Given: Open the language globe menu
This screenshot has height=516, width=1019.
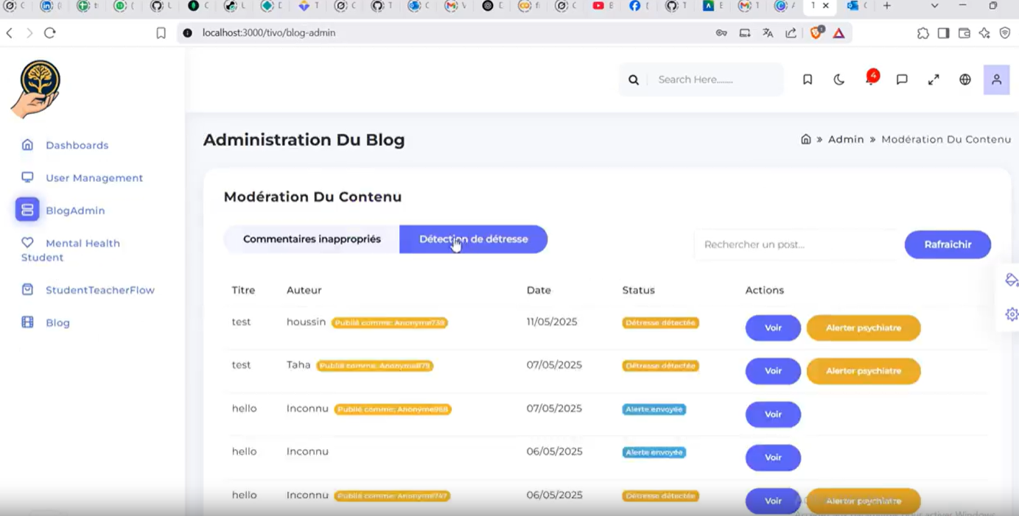Looking at the screenshot, I should pyautogui.click(x=965, y=79).
